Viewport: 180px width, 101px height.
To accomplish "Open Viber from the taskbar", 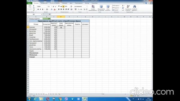I will pos(66,99).
